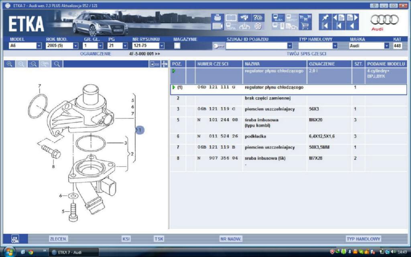Go to previous page icon
411x257 pixels.
coord(339,18)
